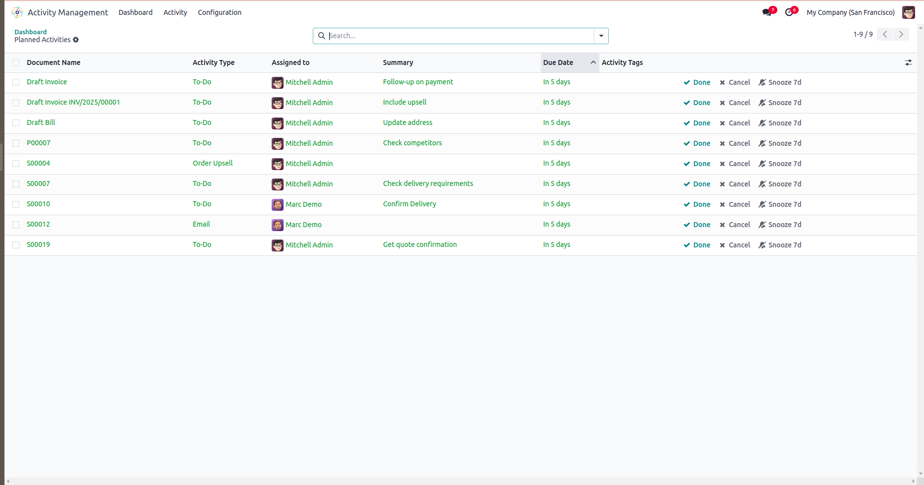
Task: Mark the S00012 activity as Done
Action: click(697, 225)
